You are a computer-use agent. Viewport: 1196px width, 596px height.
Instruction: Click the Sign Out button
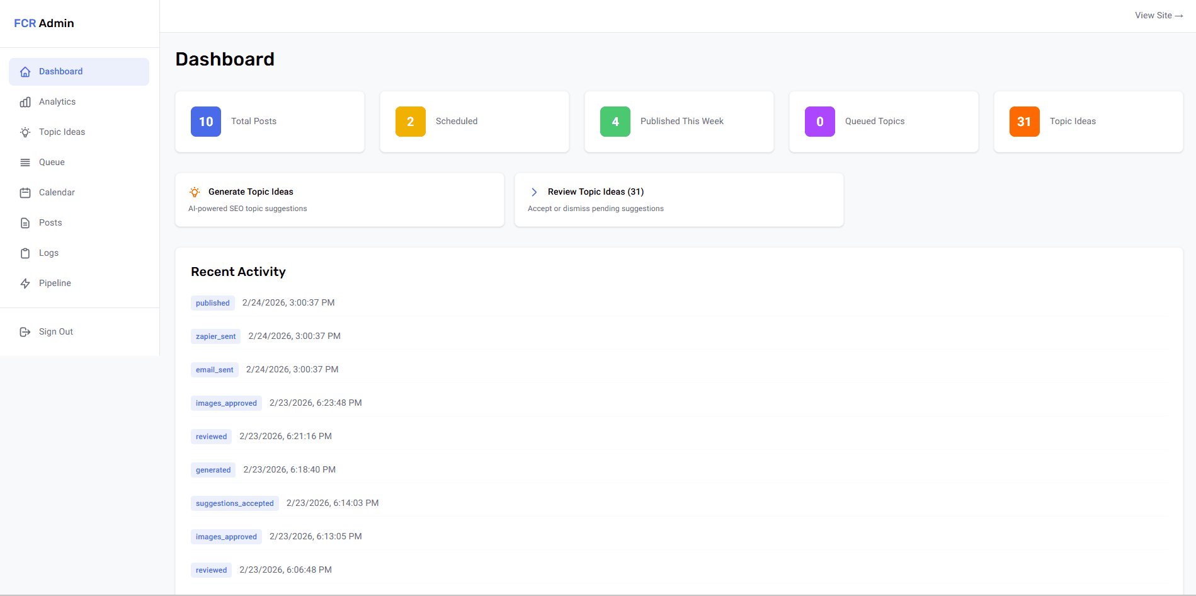55,331
